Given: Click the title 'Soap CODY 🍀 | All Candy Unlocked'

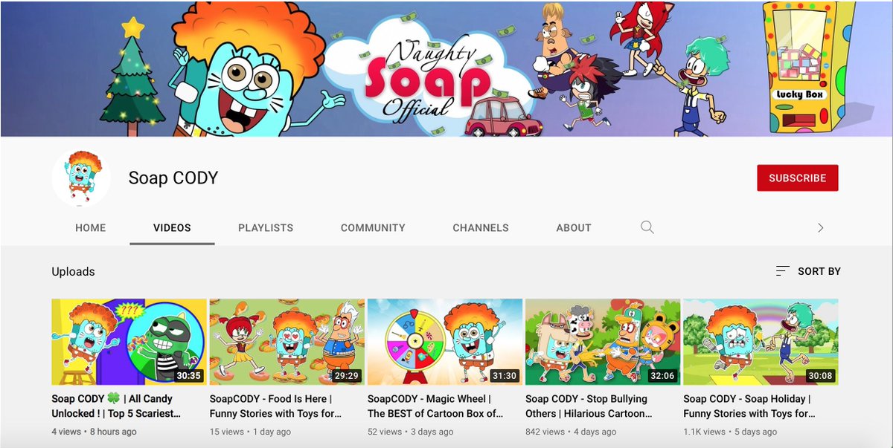Looking at the screenshot, I should coord(116,406).
